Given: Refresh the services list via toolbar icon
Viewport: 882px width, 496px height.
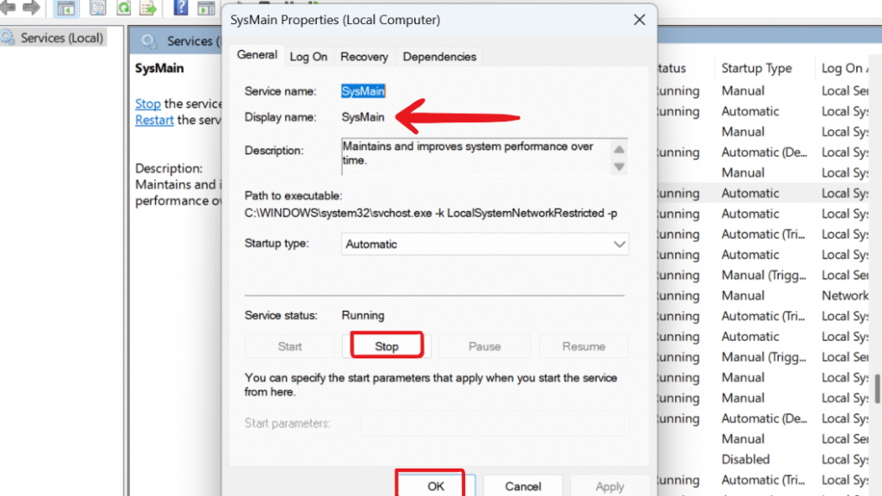Looking at the screenshot, I should pos(123,7).
